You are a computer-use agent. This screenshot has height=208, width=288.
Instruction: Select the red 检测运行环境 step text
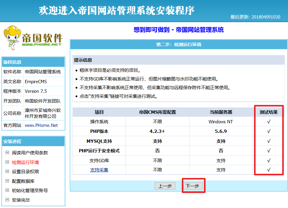pos(25,162)
